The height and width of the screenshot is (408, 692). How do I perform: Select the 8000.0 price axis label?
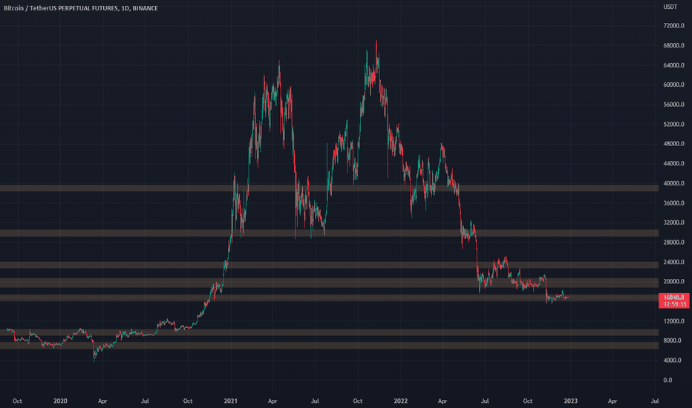[673, 340]
